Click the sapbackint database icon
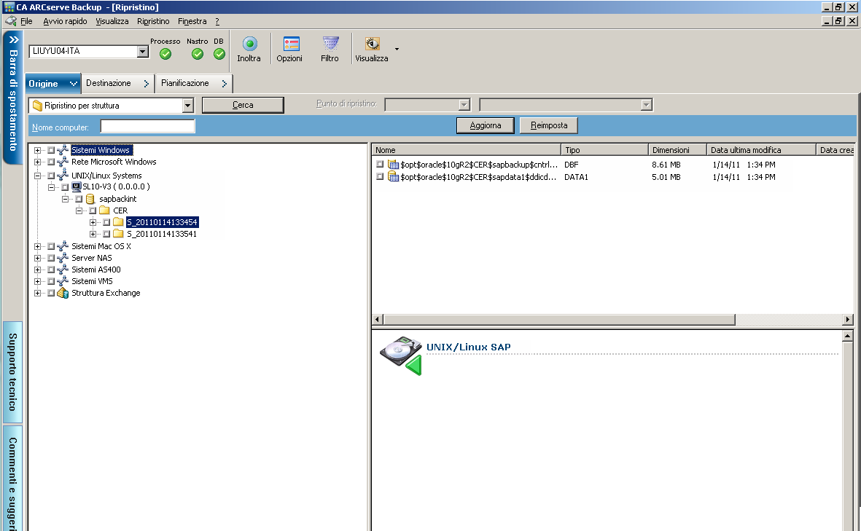The height and width of the screenshot is (531, 861). click(90, 199)
